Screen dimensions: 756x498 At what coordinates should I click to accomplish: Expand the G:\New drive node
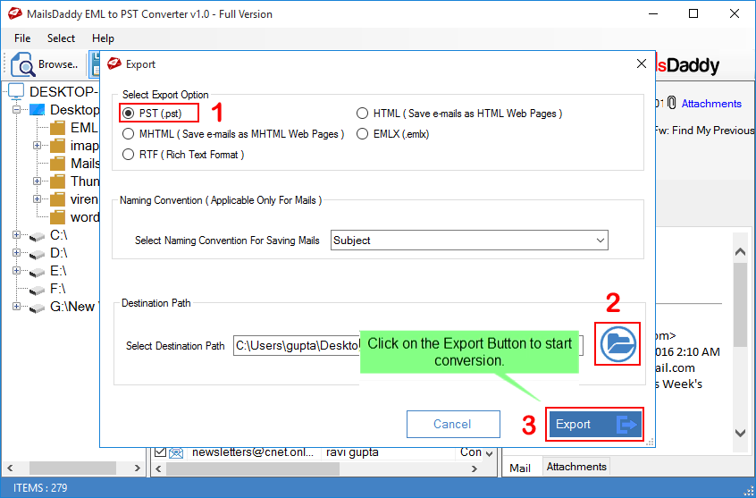[x=16, y=306]
